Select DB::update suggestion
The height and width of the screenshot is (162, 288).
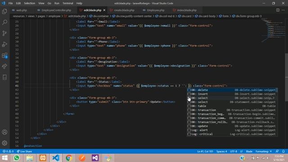coord(232,126)
